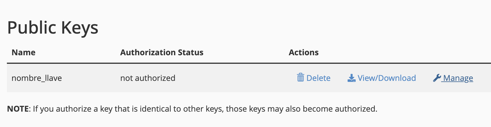Click the Actions column header
Screen dimensions: 491x127
pos(304,52)
